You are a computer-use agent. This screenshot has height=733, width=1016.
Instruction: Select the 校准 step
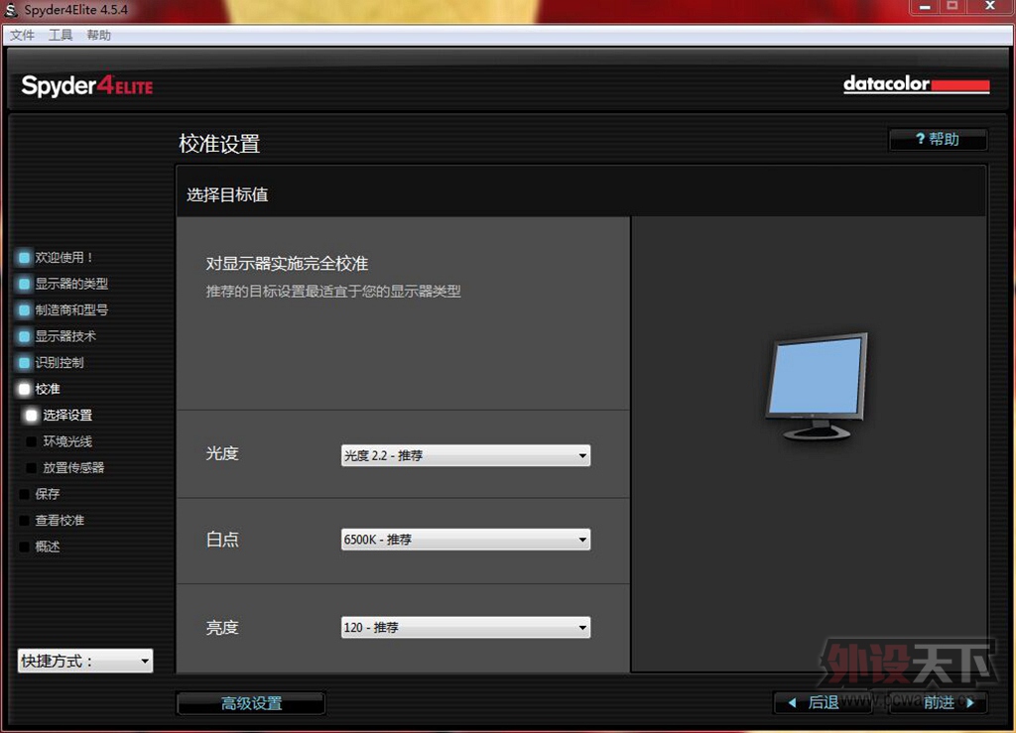coord(48,389)
